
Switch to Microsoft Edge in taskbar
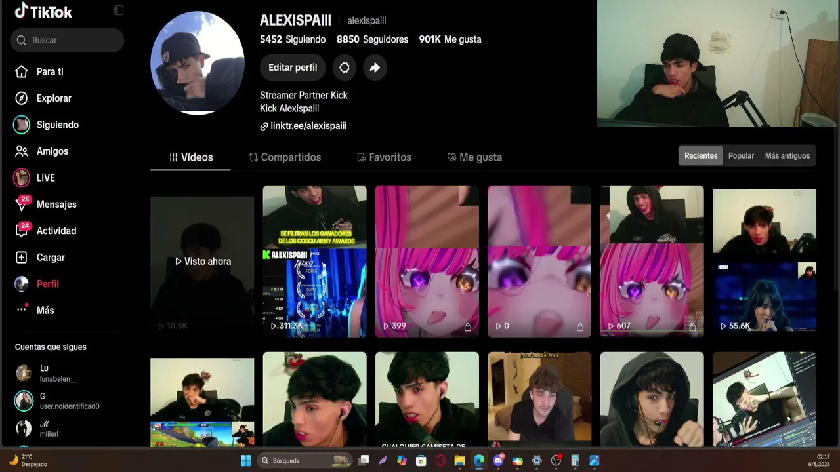pos(479,461)
